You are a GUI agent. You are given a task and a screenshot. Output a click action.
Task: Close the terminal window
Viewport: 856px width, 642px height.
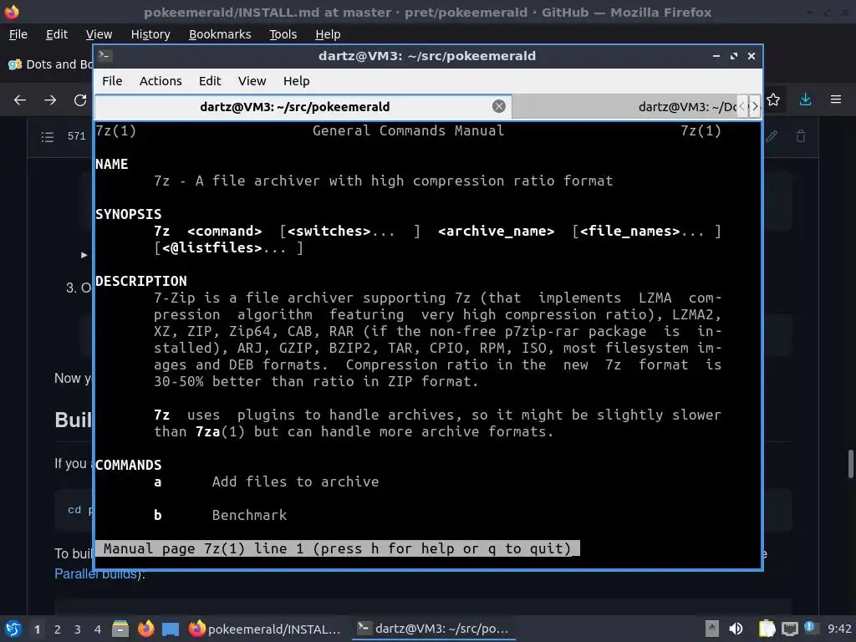[752, 56]
